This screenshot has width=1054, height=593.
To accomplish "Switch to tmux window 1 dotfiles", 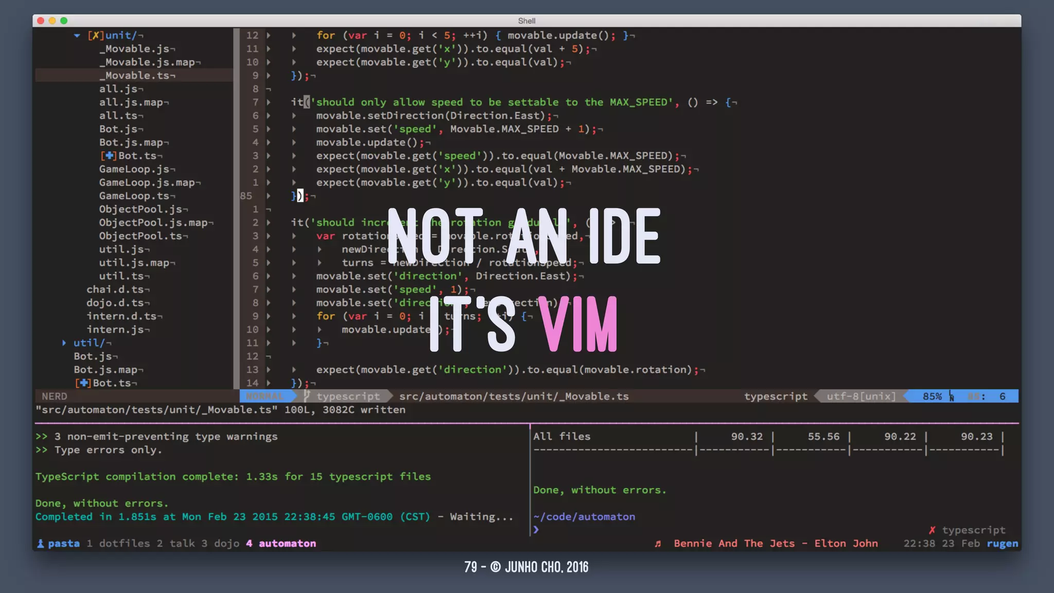I will [x=118, y=544].
